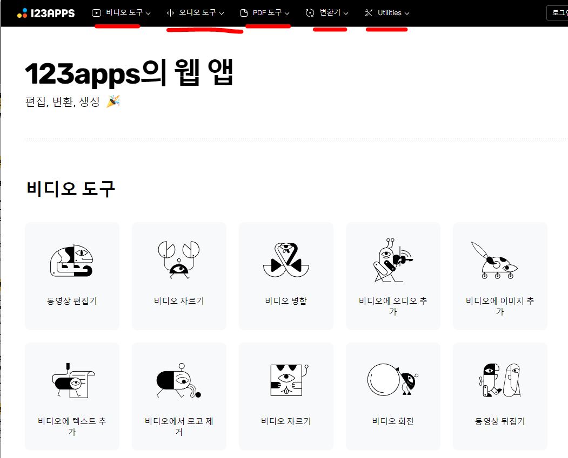Viewport: 568px width, 458px height.
Task: Open the 비디오 병합 flamingo illustration
Action: click(286, 260)
